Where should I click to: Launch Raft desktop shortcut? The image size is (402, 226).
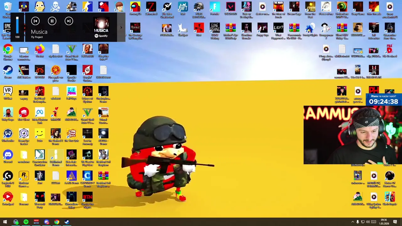click(183, 8)
